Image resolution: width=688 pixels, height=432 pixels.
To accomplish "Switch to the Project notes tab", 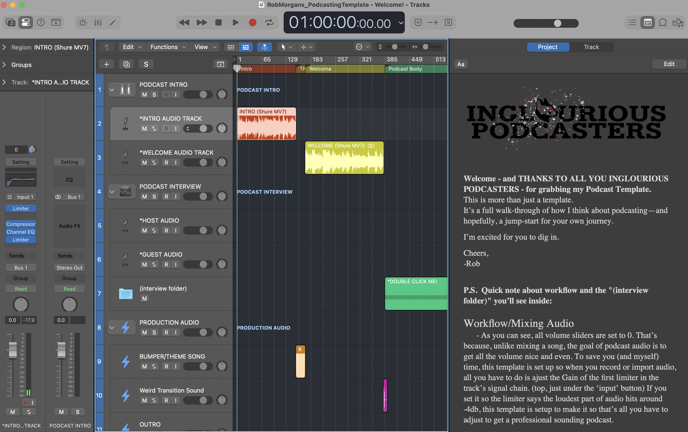I will click(547, 47).
